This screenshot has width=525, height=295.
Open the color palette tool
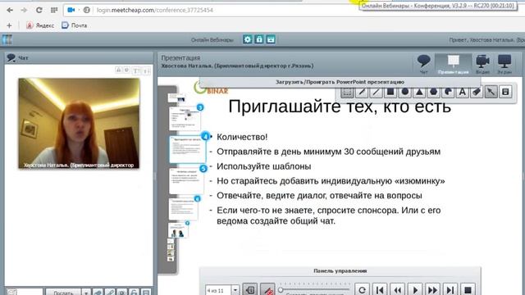point(448,92)
